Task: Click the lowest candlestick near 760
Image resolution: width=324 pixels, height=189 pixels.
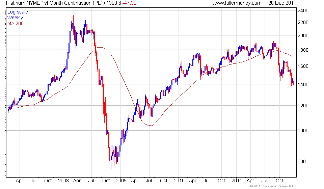Action: 111,157
